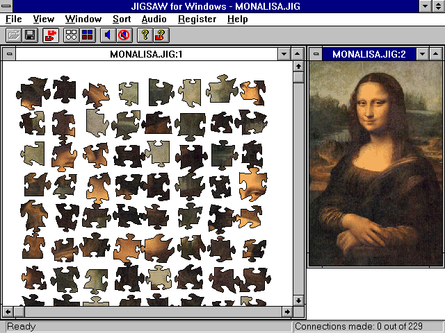Click the question mark with red puzzle piece icon
This screenshot has width=445, height=333.
pos(161,35)
